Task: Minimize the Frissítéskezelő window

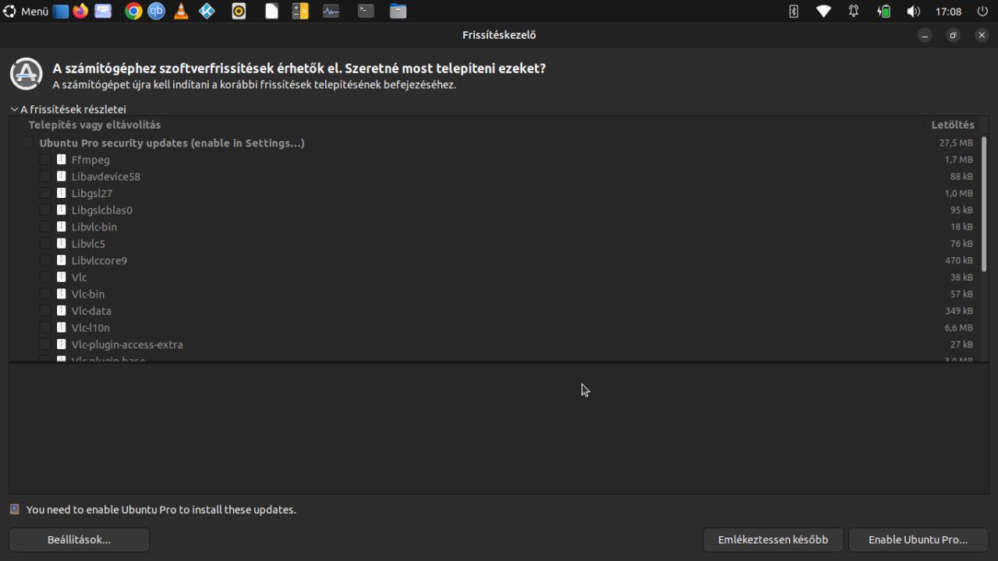Action: click(925, 35)
